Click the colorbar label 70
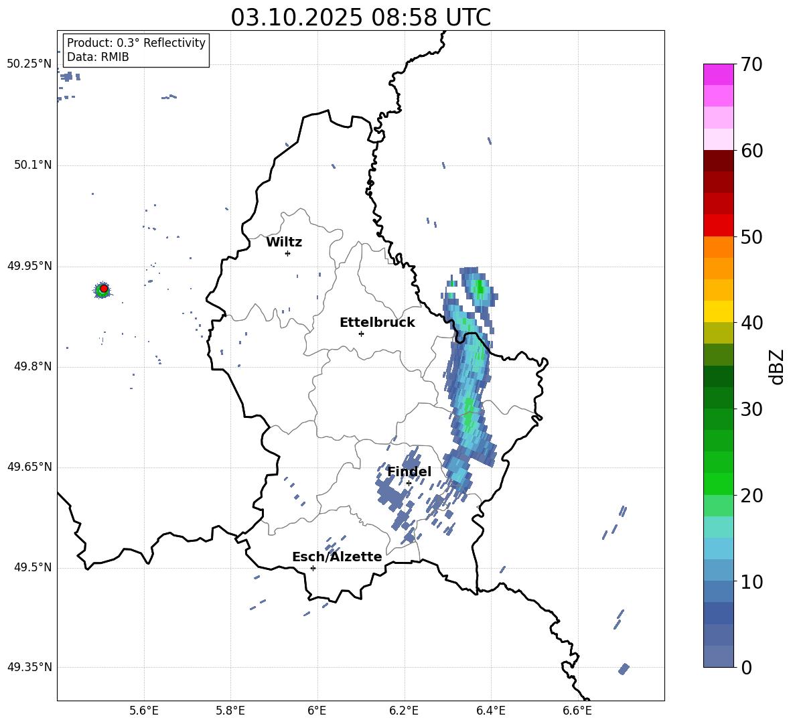 tap(752, 65)
